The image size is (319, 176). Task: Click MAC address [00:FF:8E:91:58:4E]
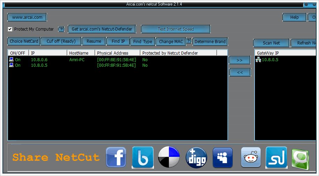[x=116, y=59]
